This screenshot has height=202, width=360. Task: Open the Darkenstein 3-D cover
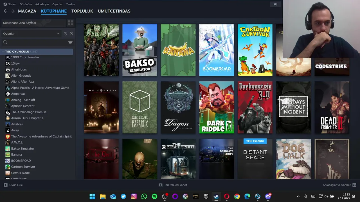(255, 107)
